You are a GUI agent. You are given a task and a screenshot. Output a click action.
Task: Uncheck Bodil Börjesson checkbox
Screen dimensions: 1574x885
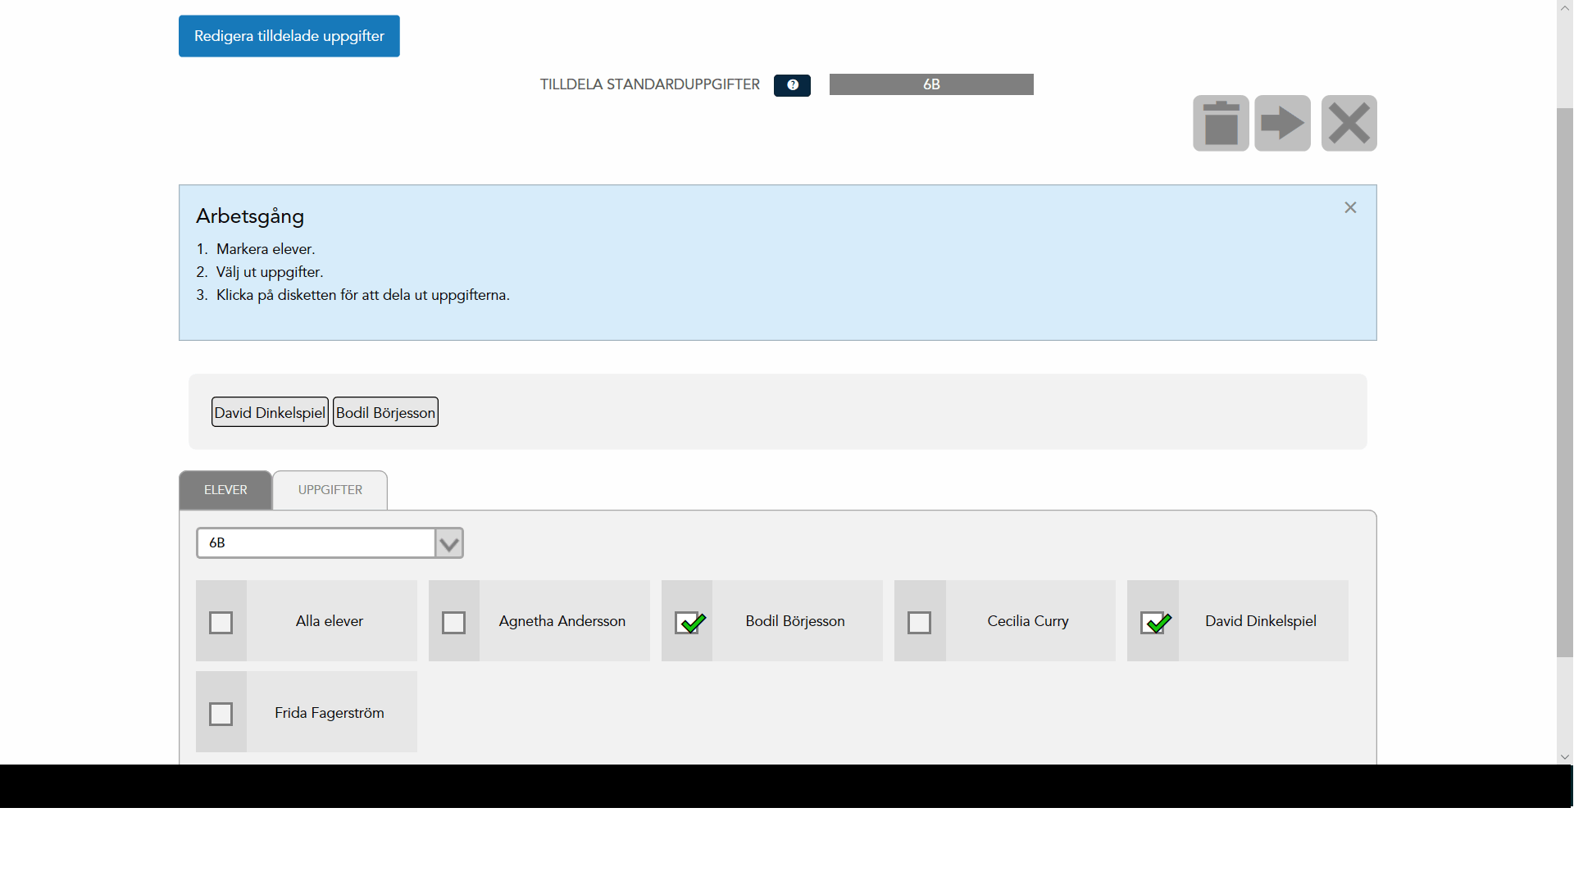[688, 623]
